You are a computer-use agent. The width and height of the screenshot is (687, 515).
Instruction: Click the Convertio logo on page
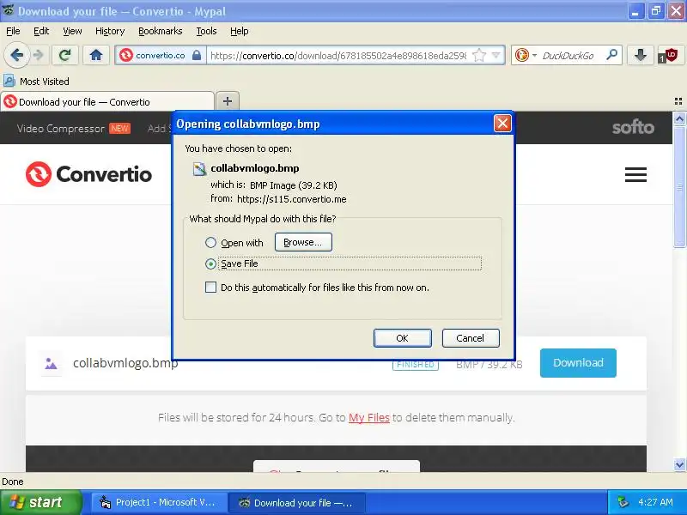(88, 174)
